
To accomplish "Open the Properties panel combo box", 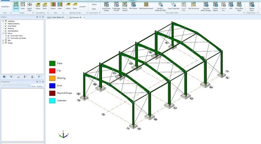I will click(16, 86).
